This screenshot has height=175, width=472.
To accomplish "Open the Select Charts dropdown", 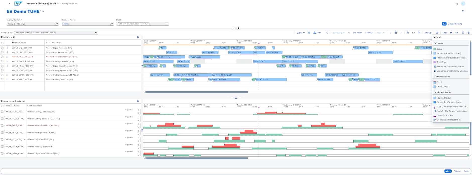I will 96,33.
